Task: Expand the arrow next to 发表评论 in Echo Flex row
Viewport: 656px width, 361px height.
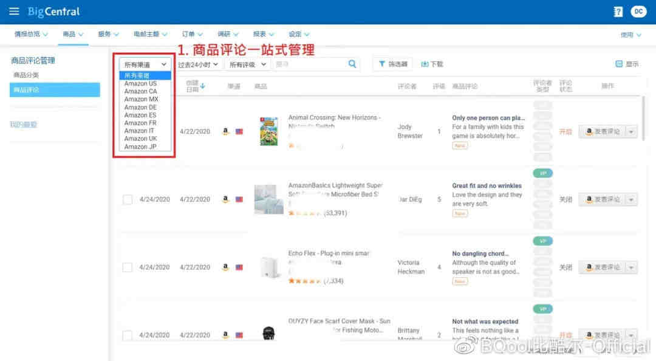Action: point(631,267)
